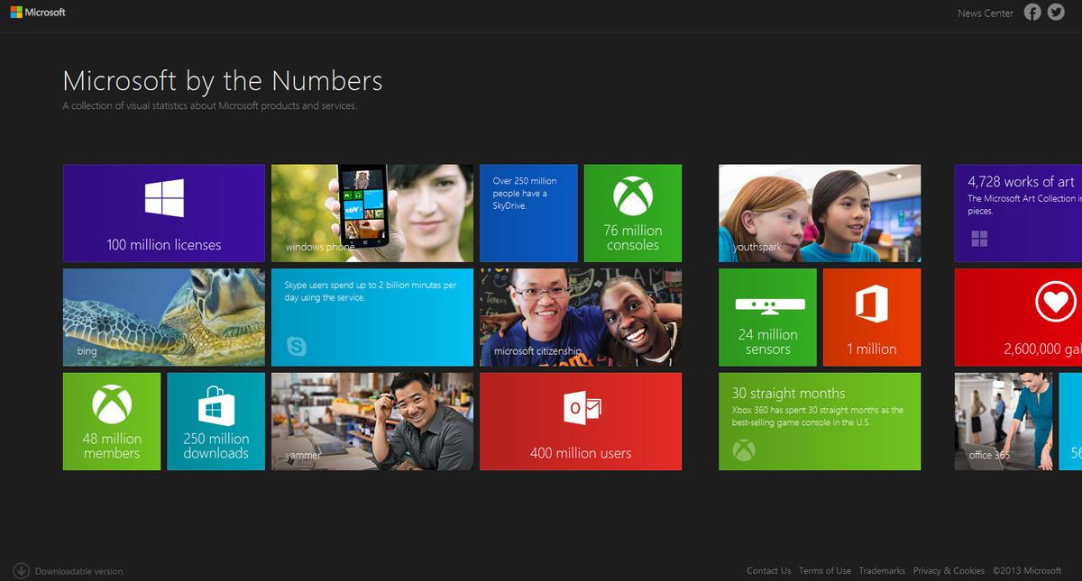Image resolution: width=1082 pixels, height=581 pixels.
Task: Click the Kinect sensor icon on the 24 million sensors tile
Action: (x=768, y=305)
